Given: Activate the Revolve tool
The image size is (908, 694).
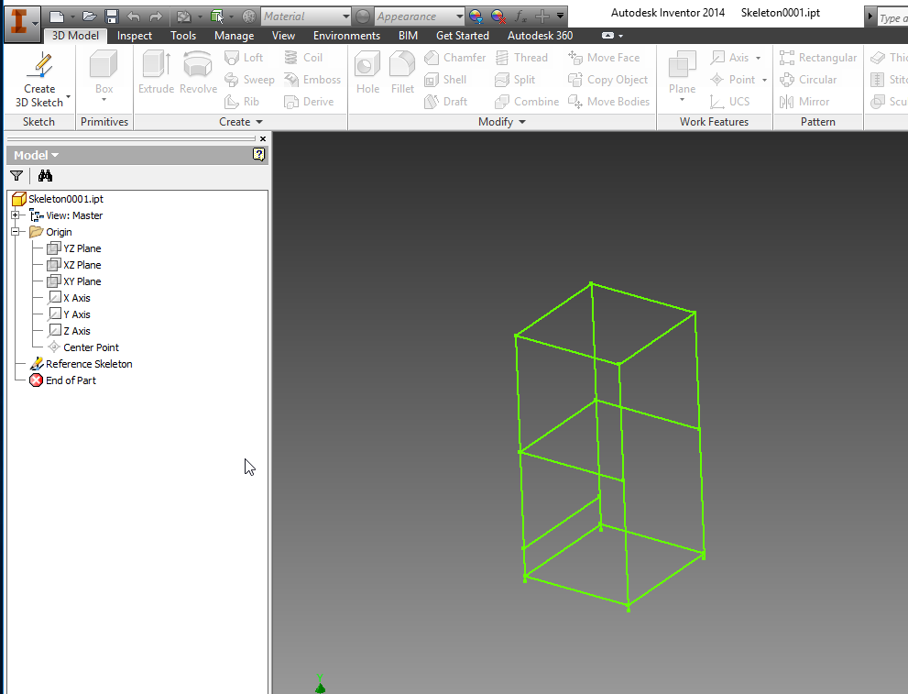Looking at the screenshot, I should 197,73.
